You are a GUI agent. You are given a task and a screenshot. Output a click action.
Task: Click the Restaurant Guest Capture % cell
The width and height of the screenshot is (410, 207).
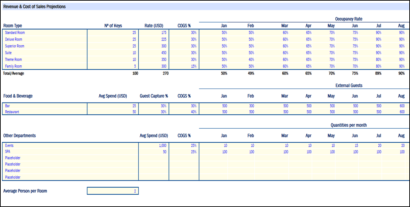pos(154,112)
